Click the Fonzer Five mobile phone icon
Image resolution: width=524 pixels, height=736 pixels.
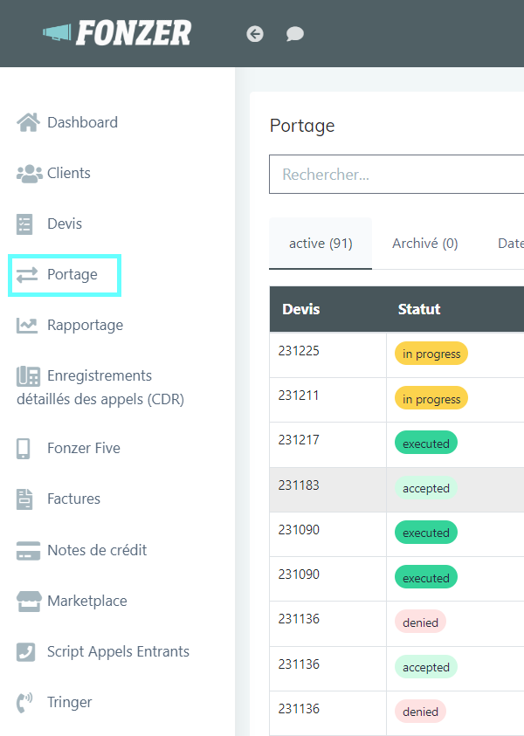pyautogui.click(x=23, y=448)
